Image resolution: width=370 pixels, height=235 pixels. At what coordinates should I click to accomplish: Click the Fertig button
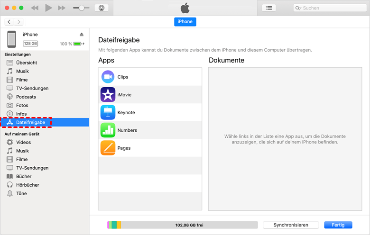pos(338,225)
